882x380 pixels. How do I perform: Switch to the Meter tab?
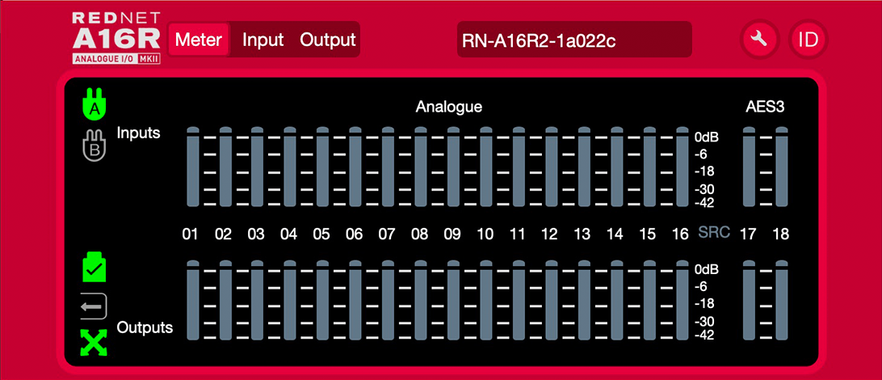(x=199, y=40)
